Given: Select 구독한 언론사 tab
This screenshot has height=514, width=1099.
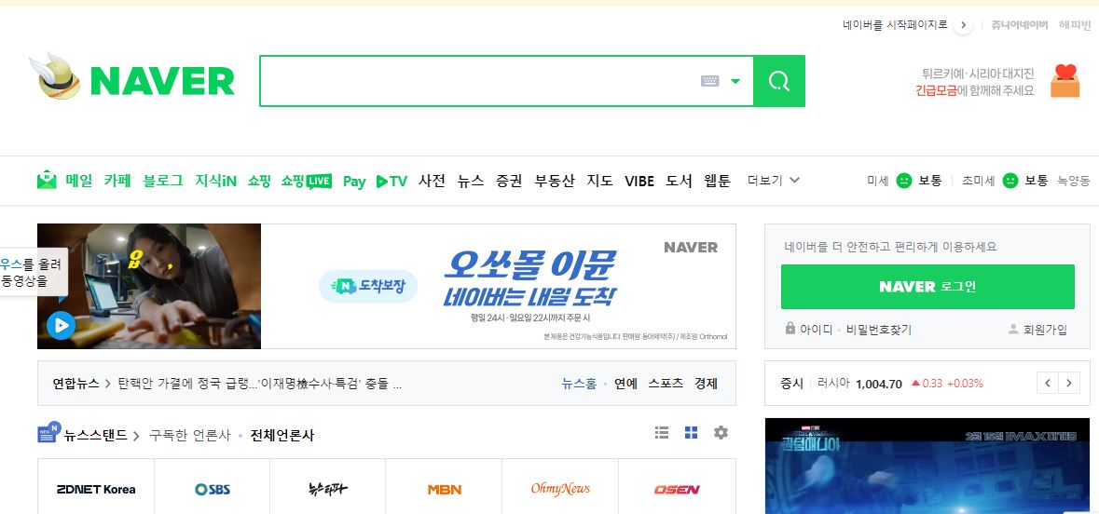Looking at the screenshot, I should [190, 436].
